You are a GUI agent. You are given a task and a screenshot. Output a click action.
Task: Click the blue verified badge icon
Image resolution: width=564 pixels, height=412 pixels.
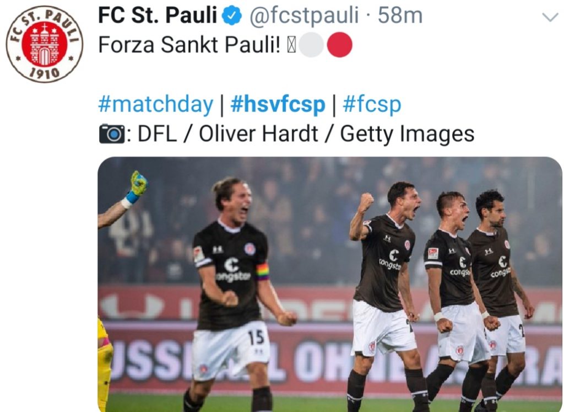231,16
